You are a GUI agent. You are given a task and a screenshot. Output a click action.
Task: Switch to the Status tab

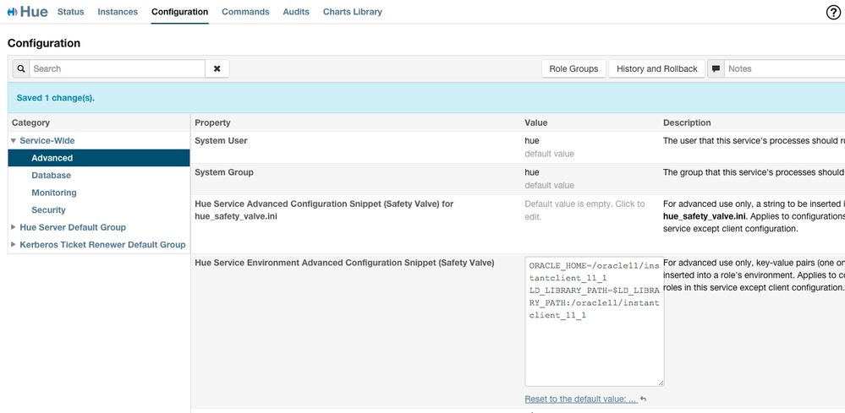70,13
